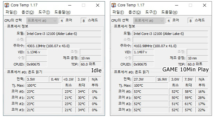Open 옵션(O) menu in the right window
Viewport: 215px width, 117px height.
[135, 12]
